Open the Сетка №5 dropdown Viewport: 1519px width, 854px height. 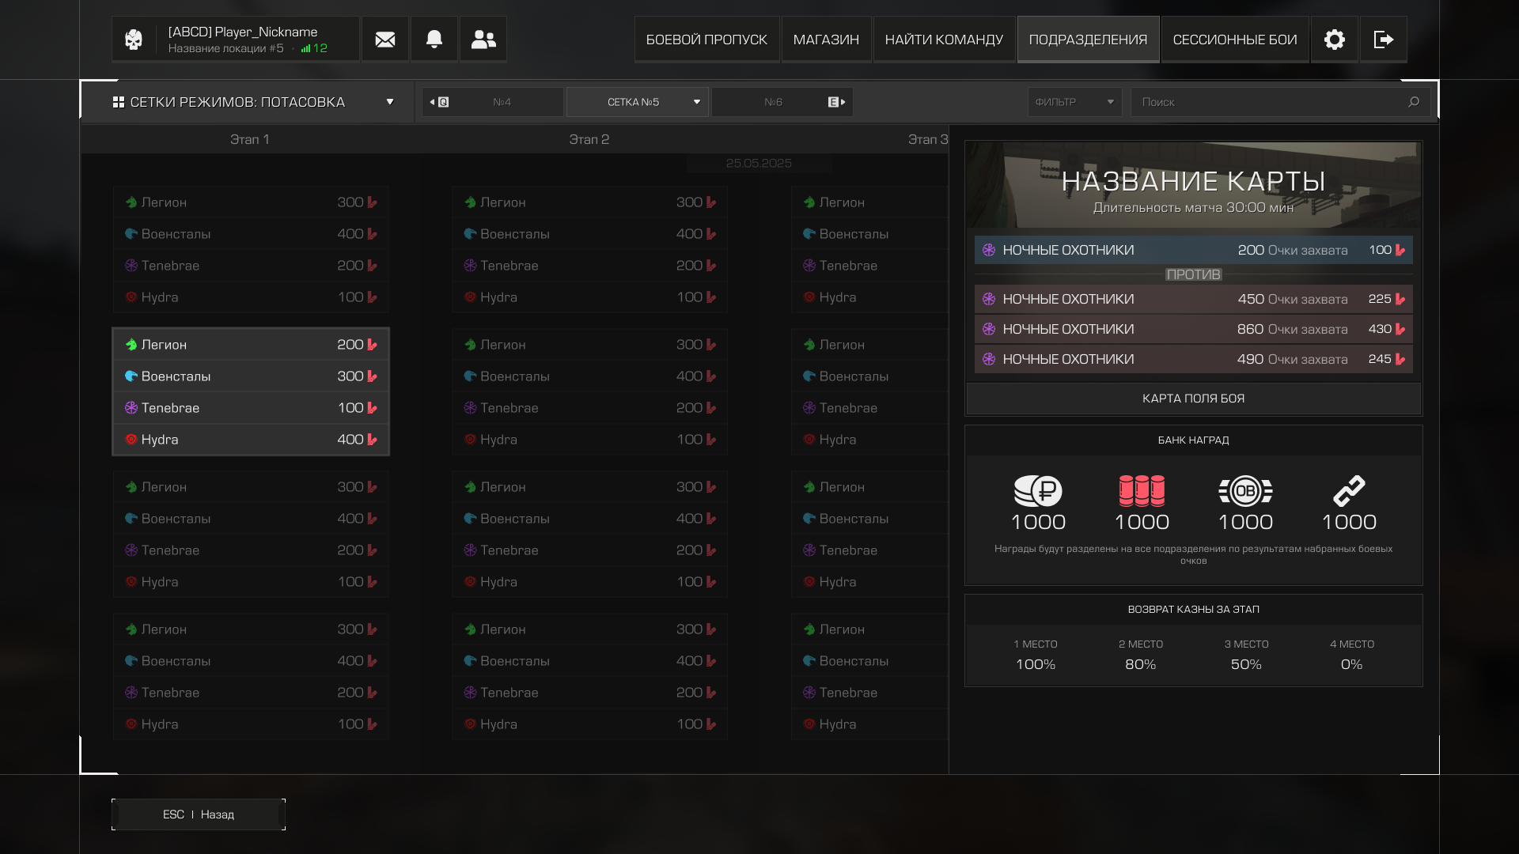click(638, 102)
